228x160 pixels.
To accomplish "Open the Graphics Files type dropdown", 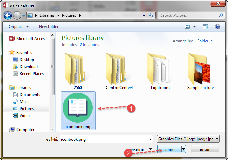I will point(188,139).
